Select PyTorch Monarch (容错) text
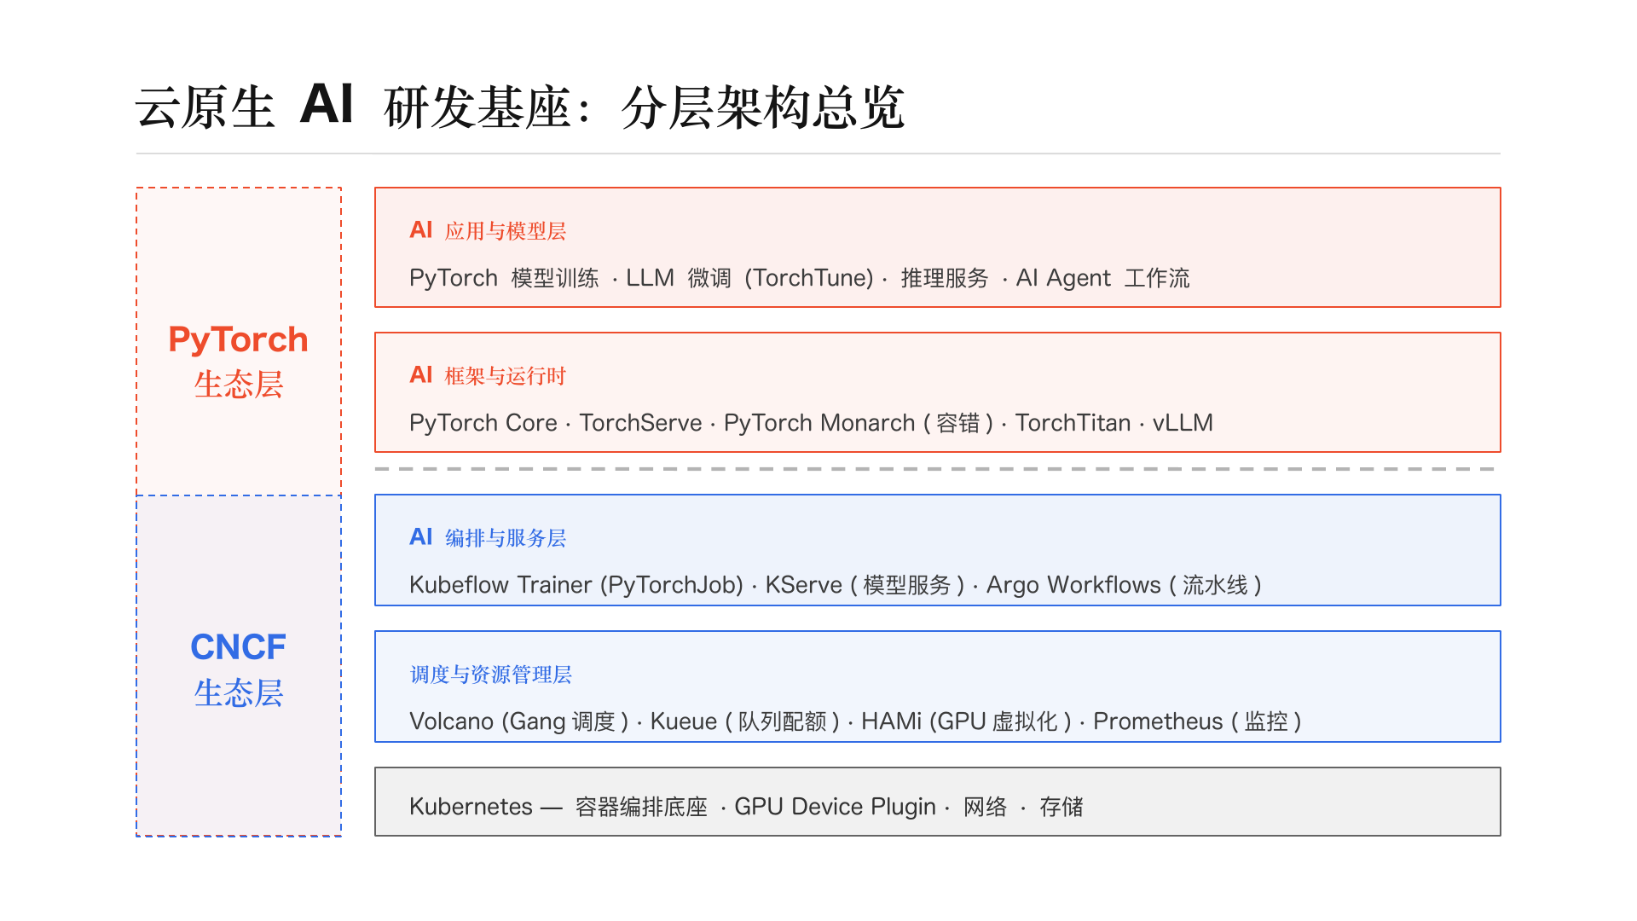Viewport: 1637px width, 921px height. 859,423
